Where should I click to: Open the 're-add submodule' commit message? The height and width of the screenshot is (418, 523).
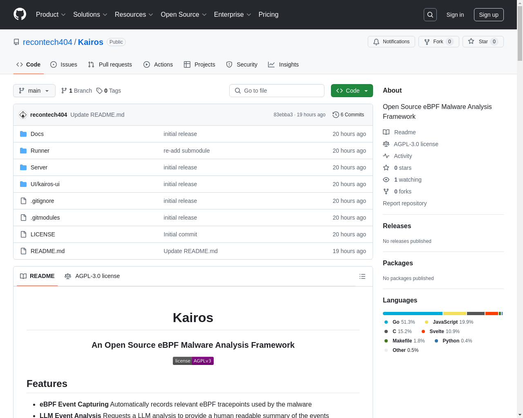pos(187,151)
